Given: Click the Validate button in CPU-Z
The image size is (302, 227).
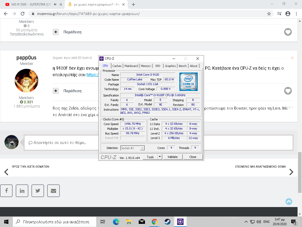Looking at the screenshot, I should pos(172,157).
